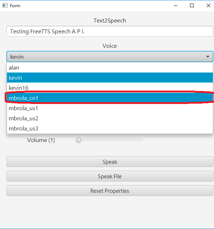Image resolution: width=214 pixels, height=229 pixels.
Task: Select mbrola_us1 from the dropdown list
Action: pos(110,108)
